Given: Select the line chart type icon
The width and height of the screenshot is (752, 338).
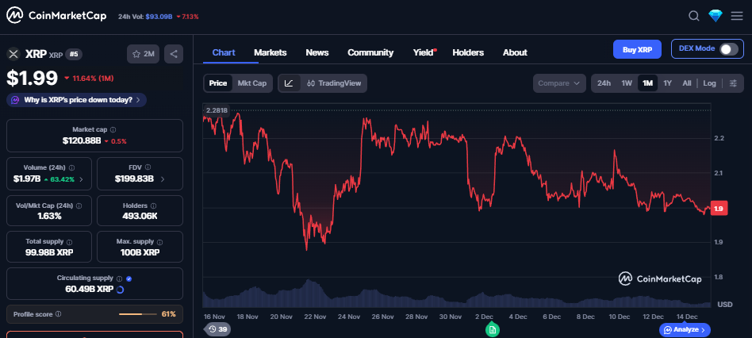Looking at the screenshot, I should point(289,83).
